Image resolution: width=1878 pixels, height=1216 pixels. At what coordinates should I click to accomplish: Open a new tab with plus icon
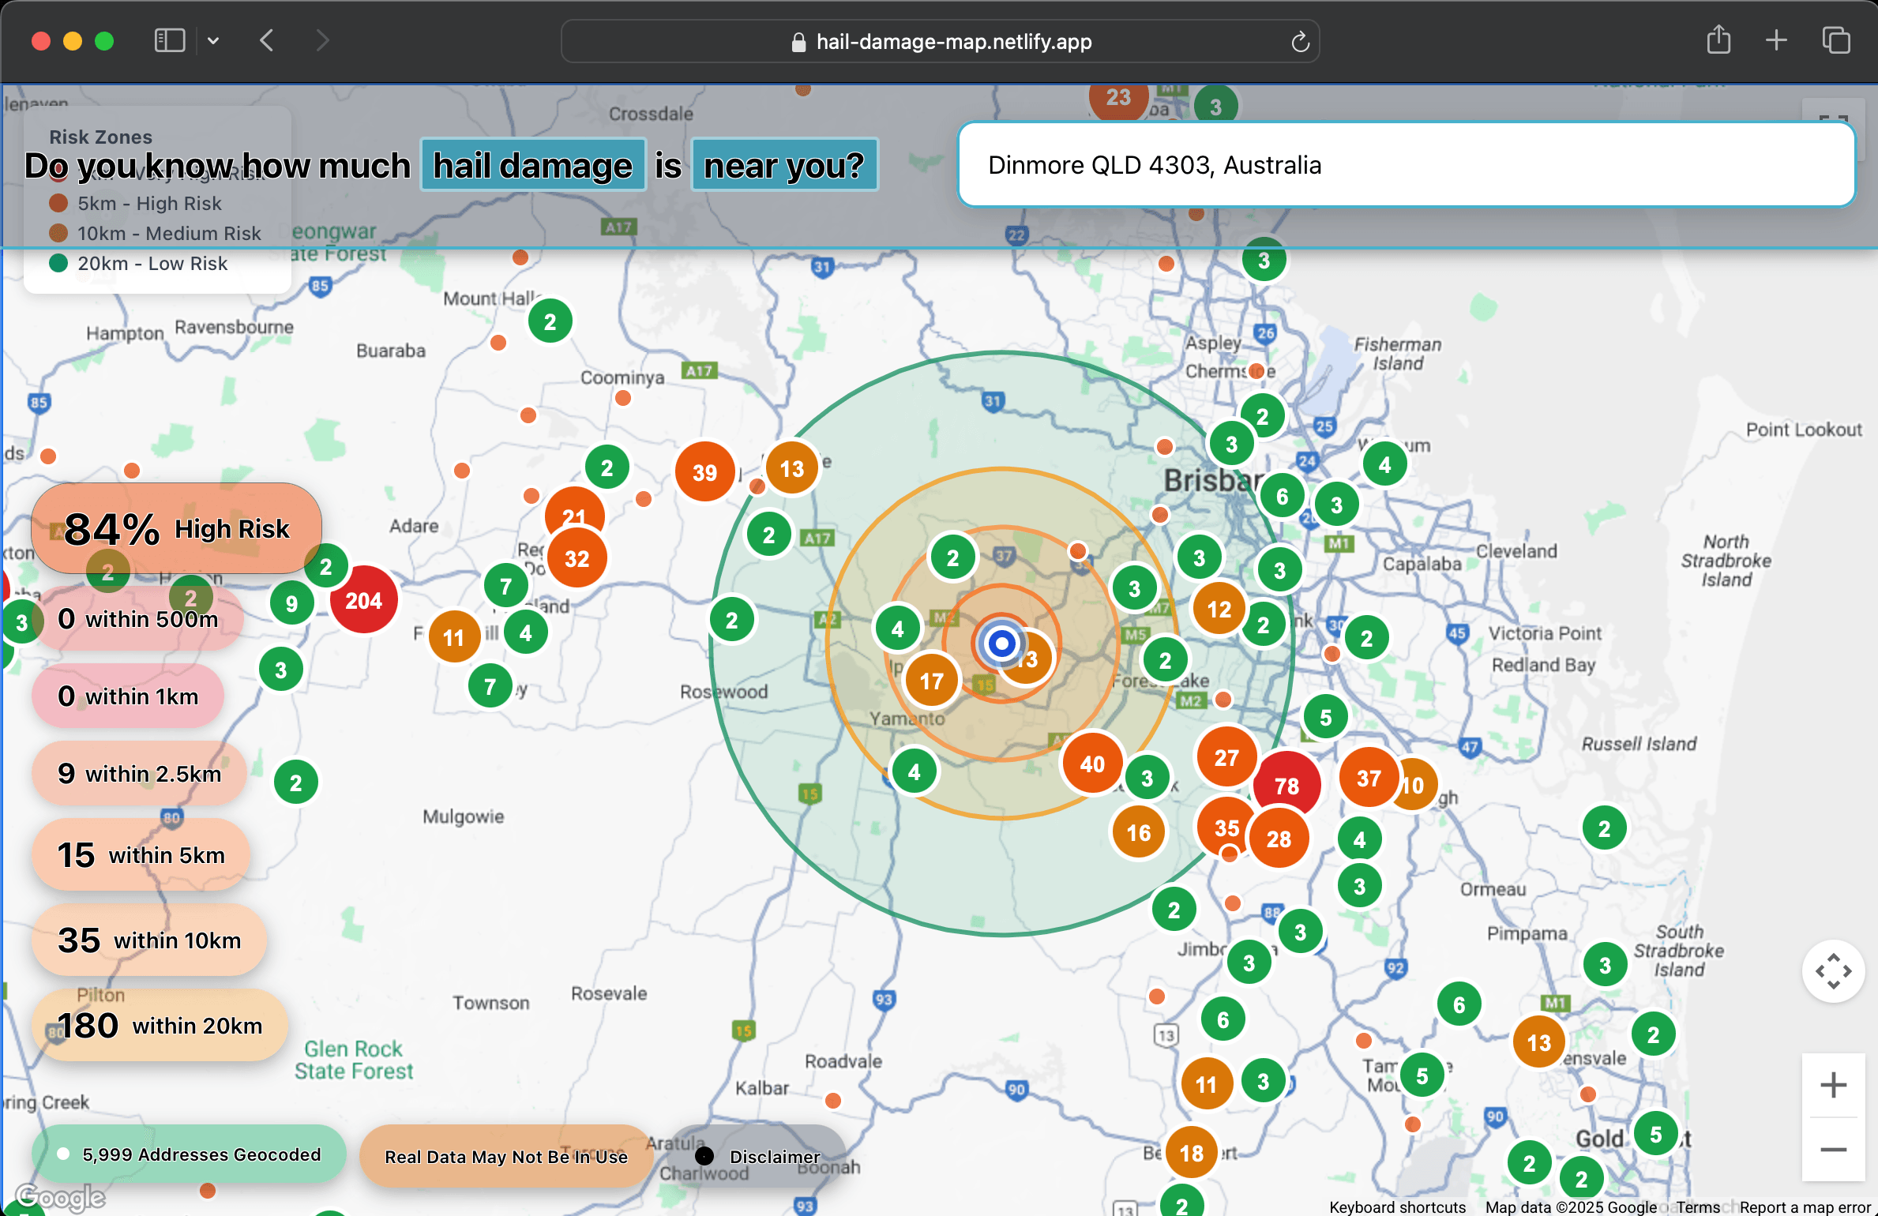(x=1776, y=40)
